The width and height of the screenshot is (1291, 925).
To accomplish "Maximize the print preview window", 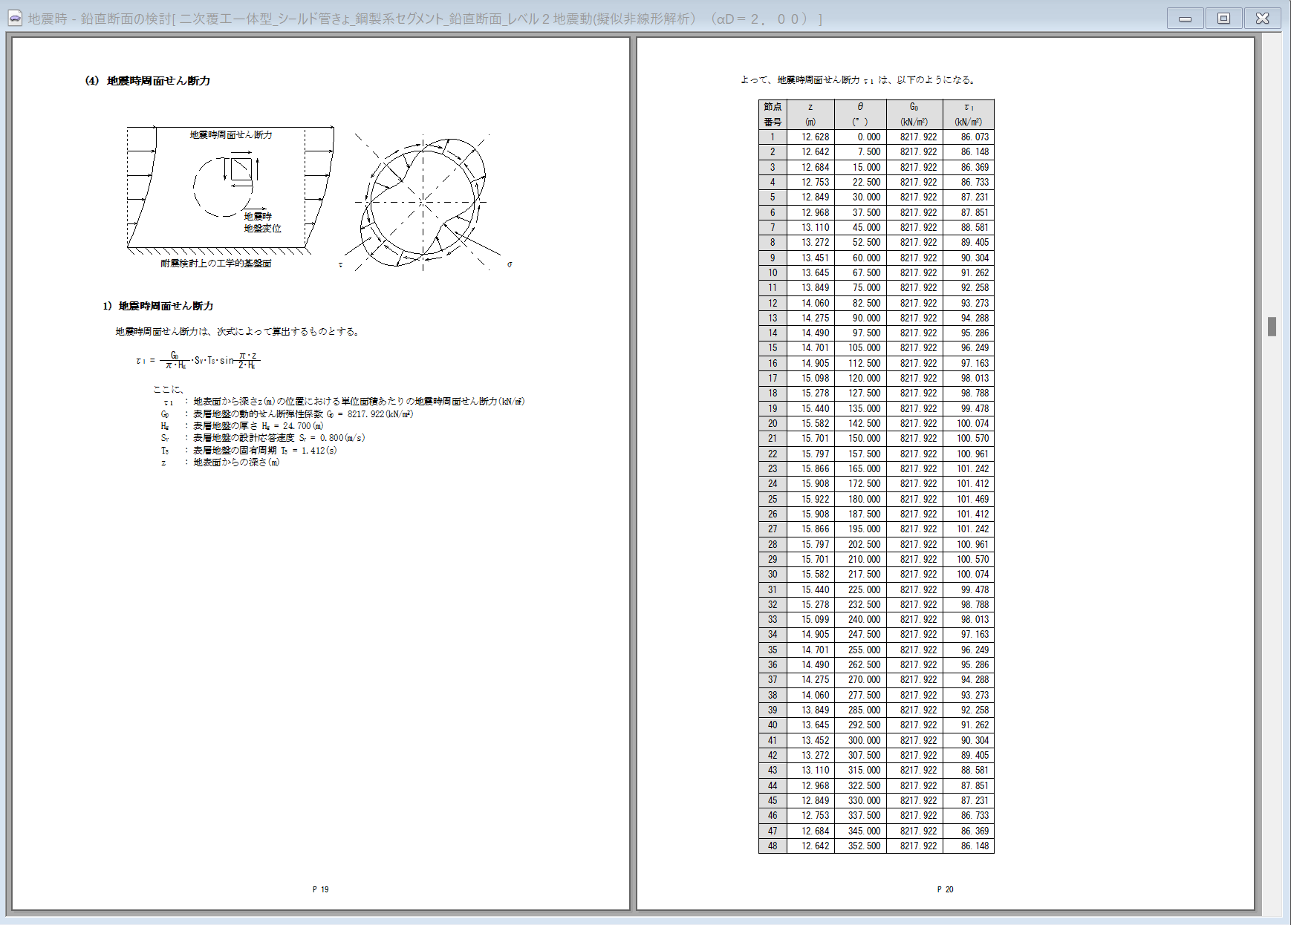I will pyautogui.click(x=1223, y=19).
